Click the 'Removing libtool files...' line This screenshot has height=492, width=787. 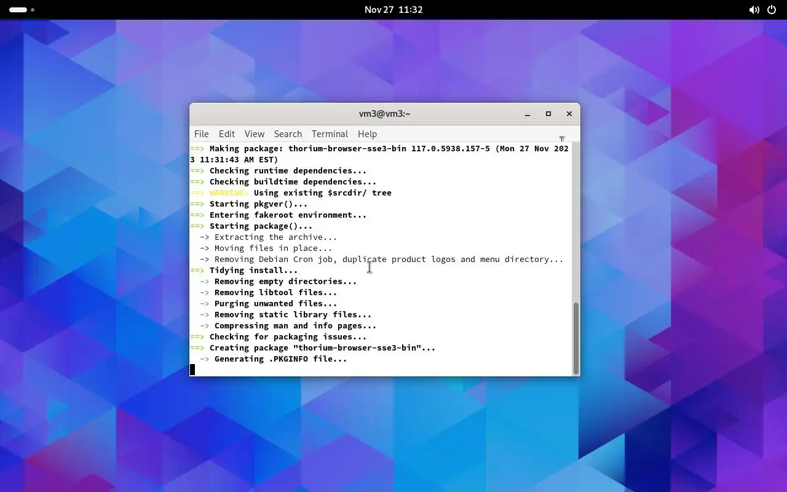(269, 292)
